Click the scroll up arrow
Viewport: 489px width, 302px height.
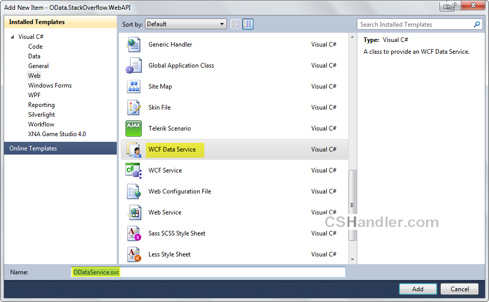tap(352, 37)
